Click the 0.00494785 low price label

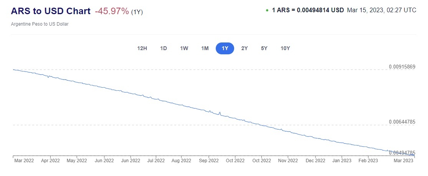[402, 153]
